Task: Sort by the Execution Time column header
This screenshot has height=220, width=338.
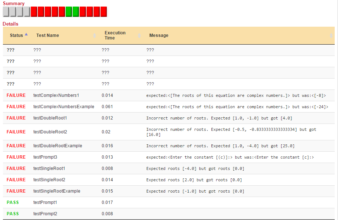Action: (115, 35)
